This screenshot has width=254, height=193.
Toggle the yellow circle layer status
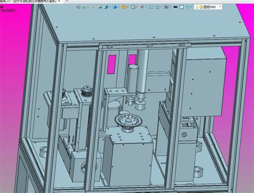click(x=201, y=7)
